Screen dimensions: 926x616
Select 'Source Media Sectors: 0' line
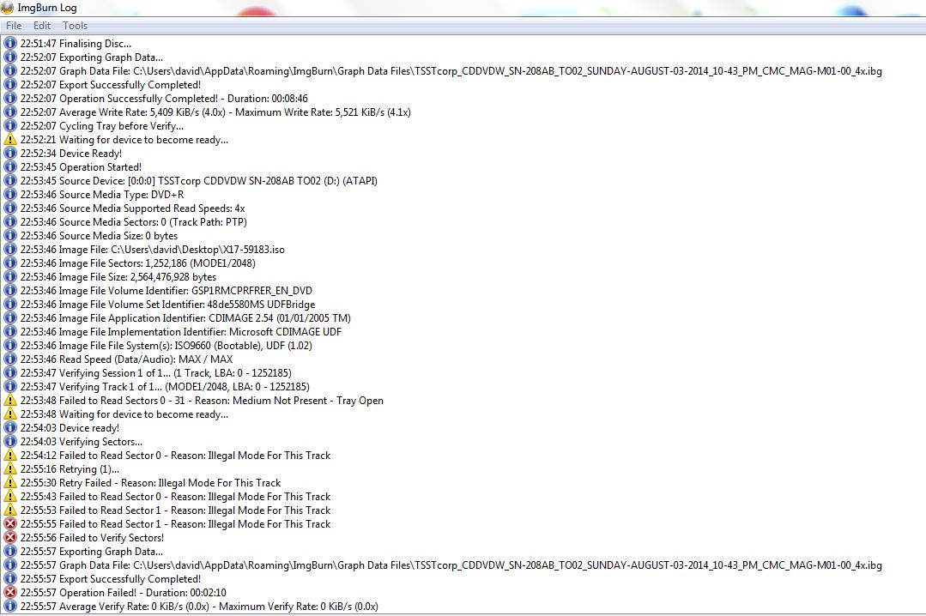click(x=134, y=221)
